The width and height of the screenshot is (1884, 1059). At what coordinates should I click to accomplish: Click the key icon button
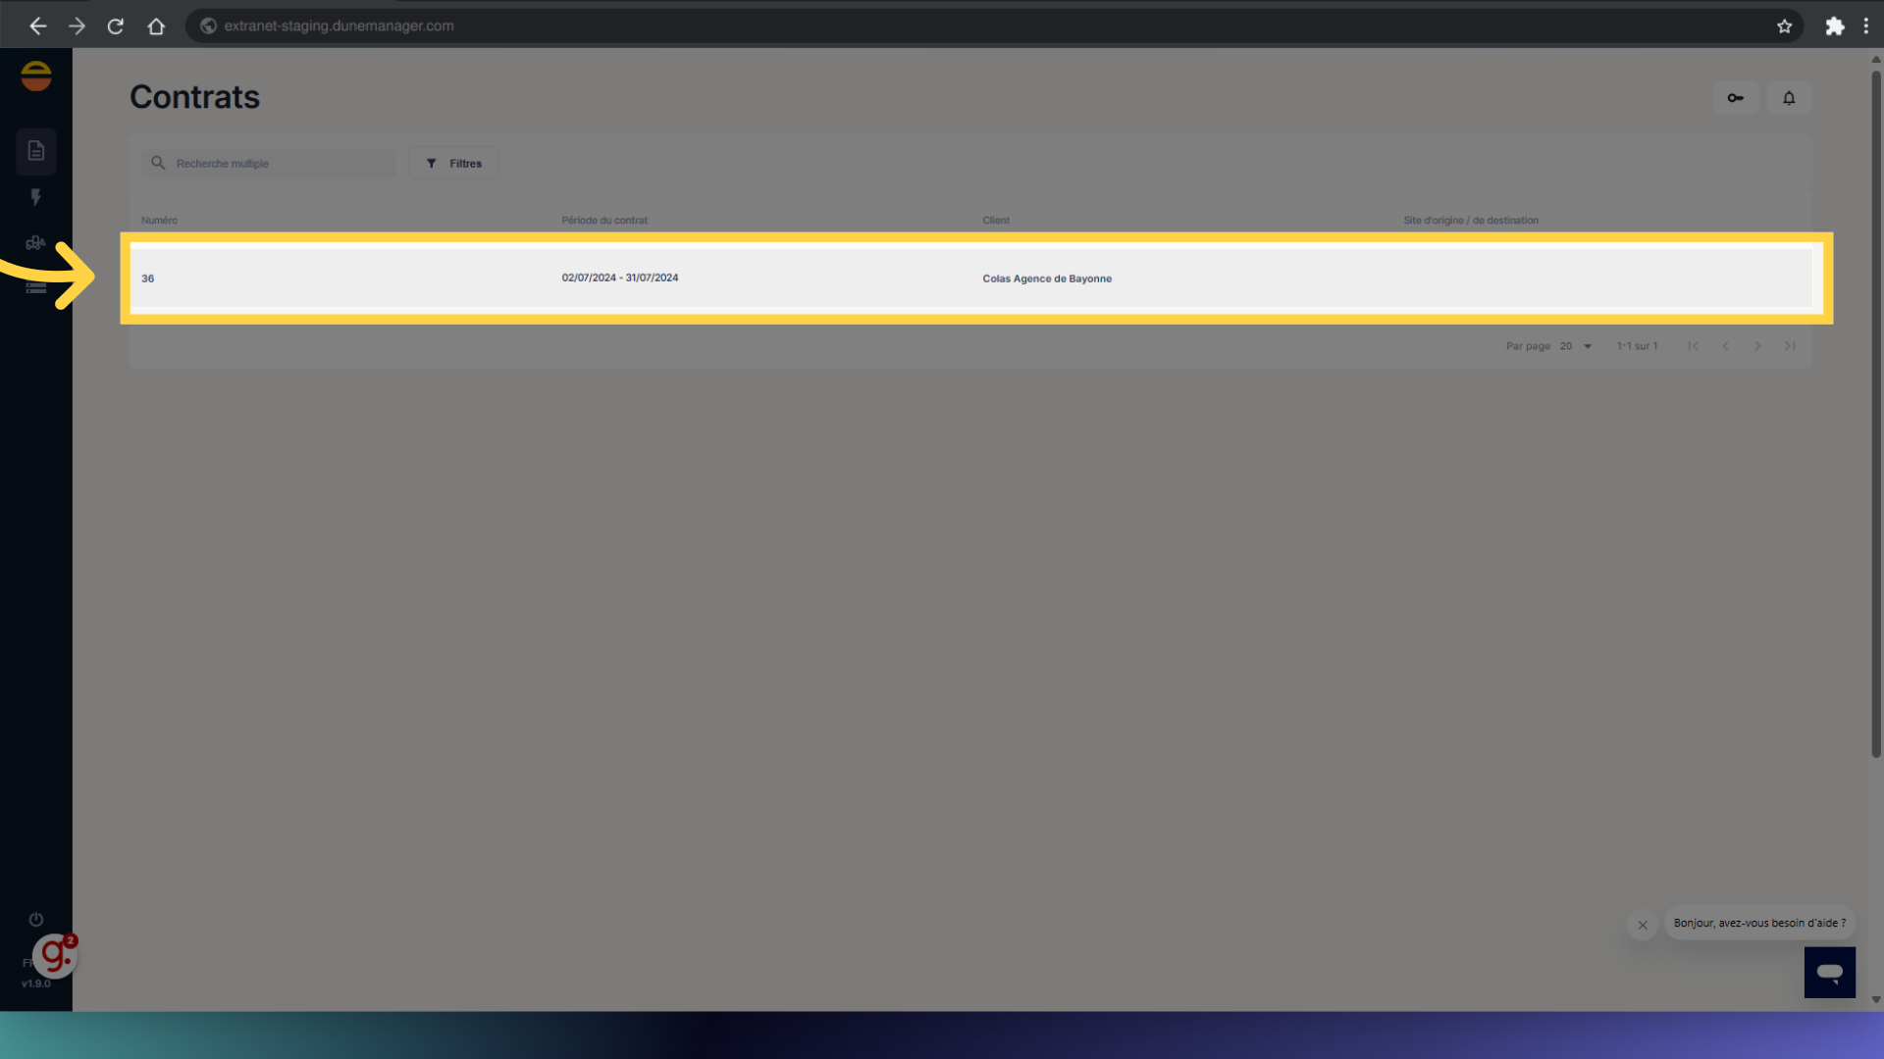[x=1735, y=98]
